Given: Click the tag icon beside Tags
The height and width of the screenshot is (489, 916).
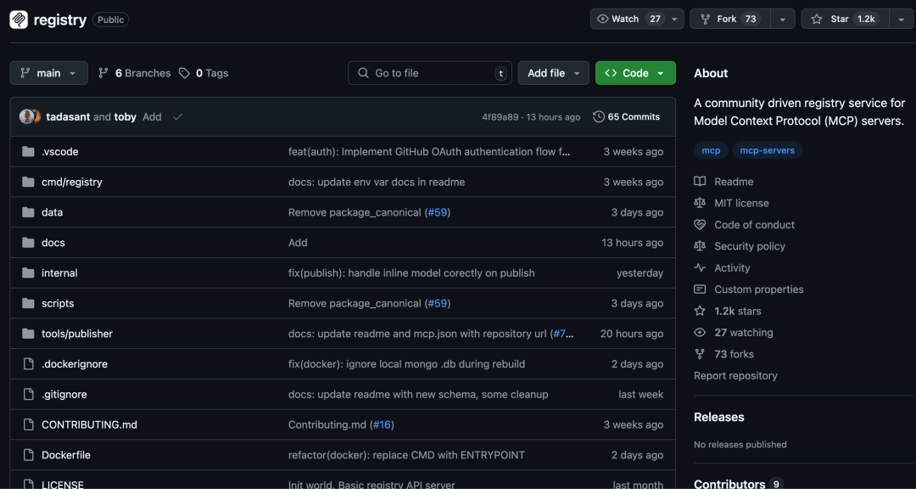Looking at the screenshot, I should point(185,73).
